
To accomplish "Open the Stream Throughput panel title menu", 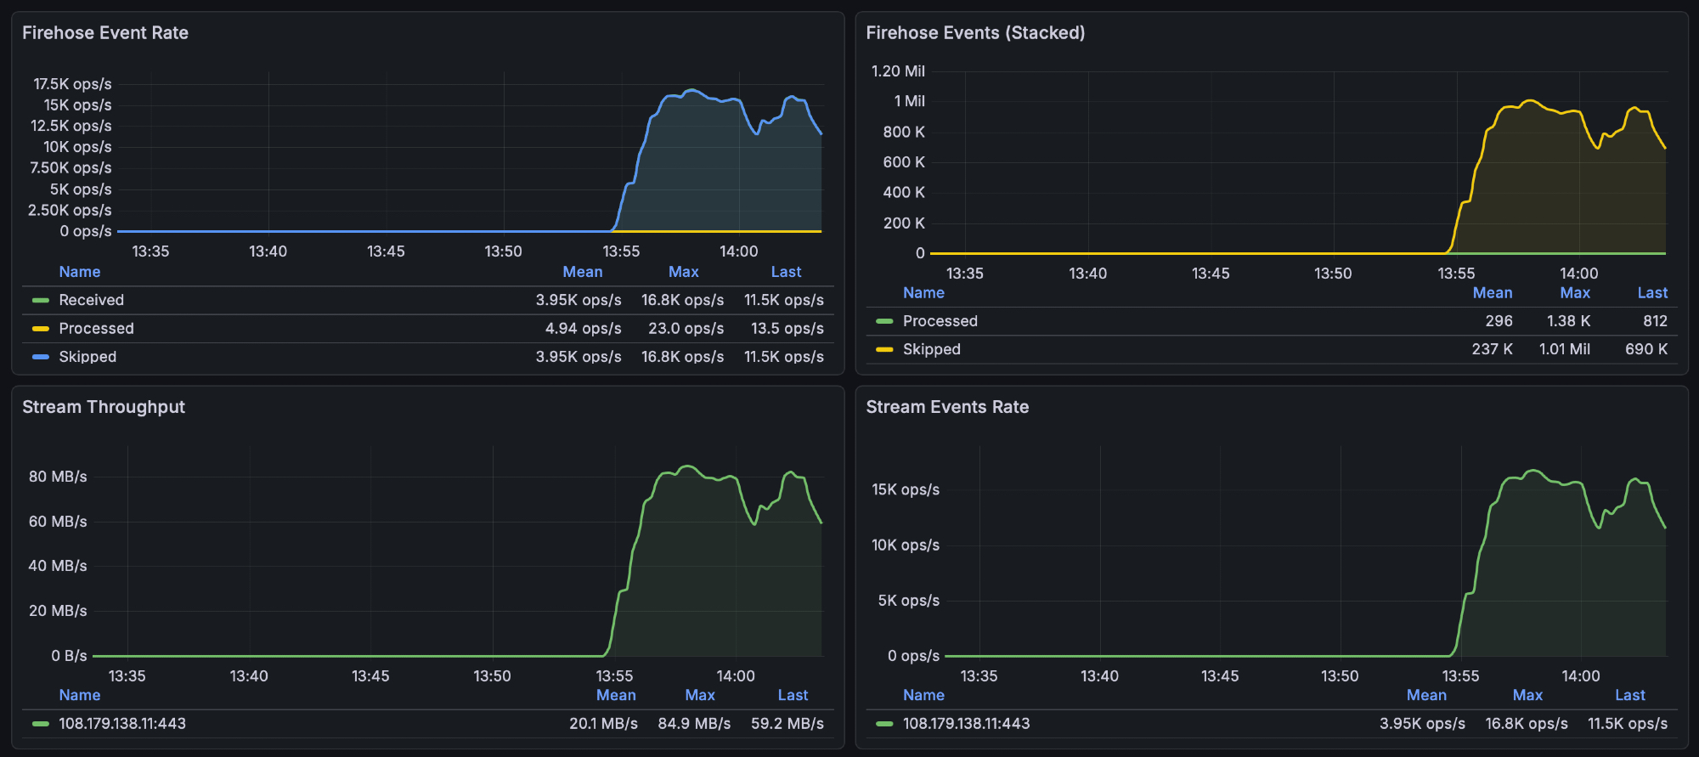I will coord(104,407).
